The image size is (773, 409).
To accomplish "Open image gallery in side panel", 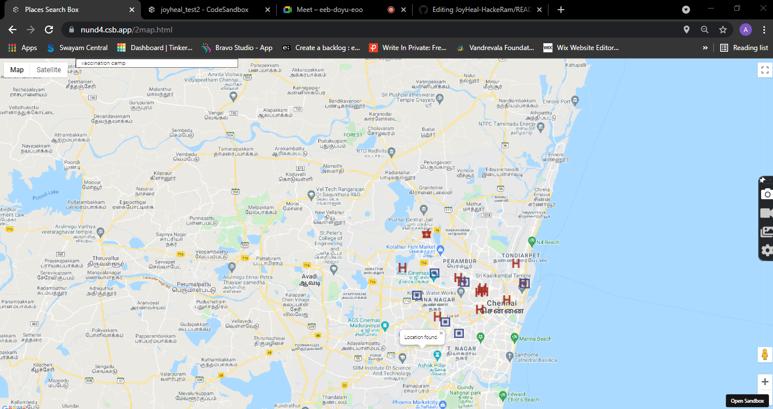I will point(767,232).
